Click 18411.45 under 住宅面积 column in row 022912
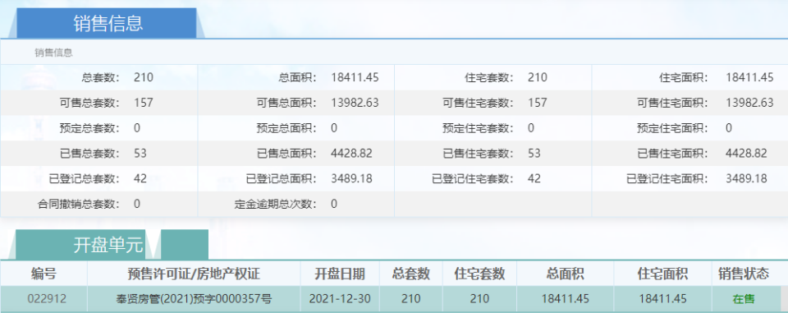788x313 pixels. point(662,299)
